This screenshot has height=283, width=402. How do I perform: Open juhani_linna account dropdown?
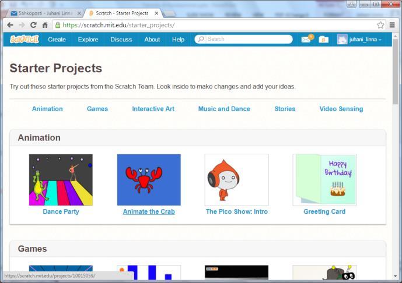point(365,40)
